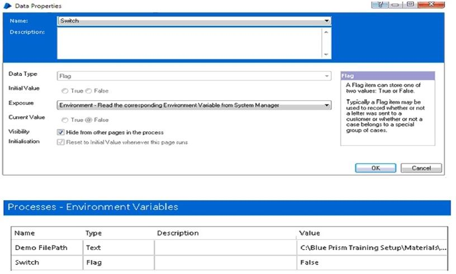456x274 pixels.
Task: Open the Name dropdown showing Switch
Action: (x=326, y=21)
